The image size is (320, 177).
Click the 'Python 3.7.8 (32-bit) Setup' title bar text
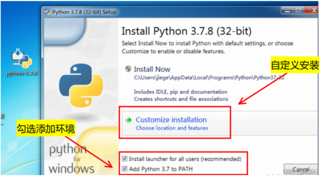point(84,12)
